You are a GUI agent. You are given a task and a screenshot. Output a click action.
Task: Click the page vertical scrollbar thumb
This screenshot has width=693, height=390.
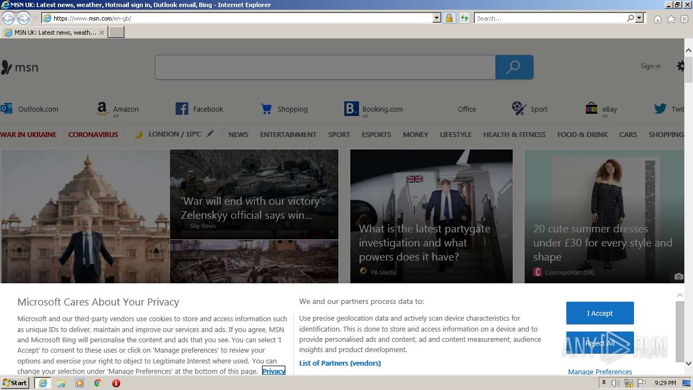[689, 69]
